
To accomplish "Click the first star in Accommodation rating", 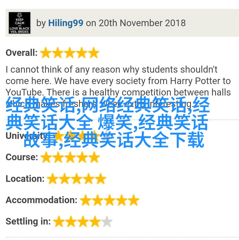I will 86,200.
